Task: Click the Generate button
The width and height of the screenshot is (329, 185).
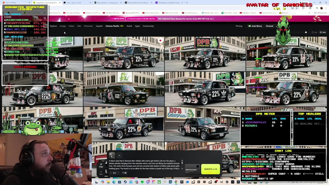Action: point(211,169)
